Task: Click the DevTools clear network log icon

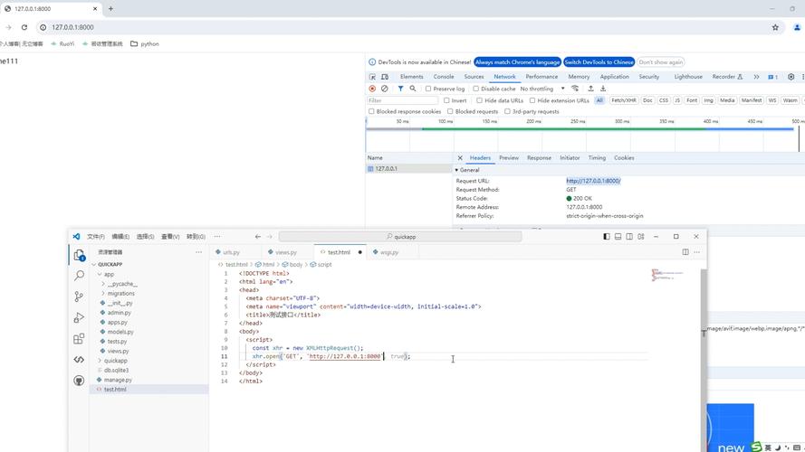Action: pyautogui.click(x=385, y=89)
